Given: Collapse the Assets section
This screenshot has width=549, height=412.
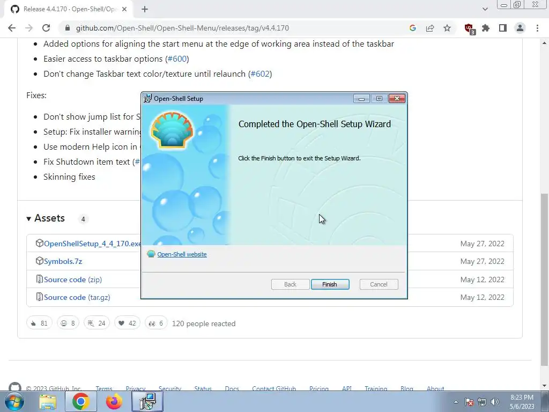Looking at the screenshot, I should 46,218.
